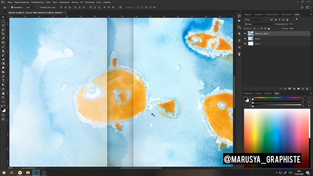The image size is (313, 176).
Task: Toggle the eye of the middle layer
Action: tap(245, 39)
